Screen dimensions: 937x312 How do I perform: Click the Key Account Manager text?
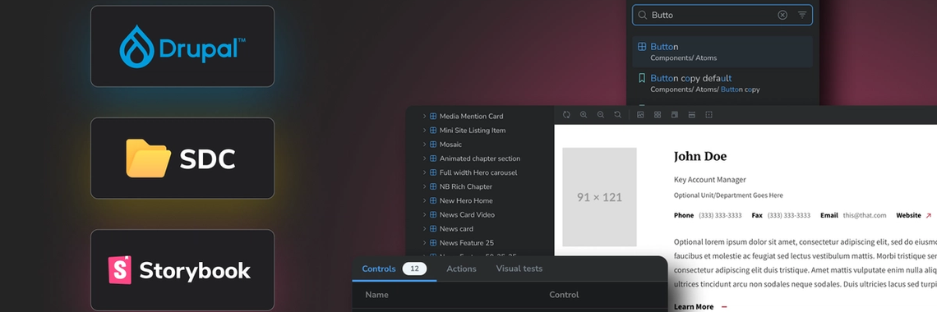point(710,180)
